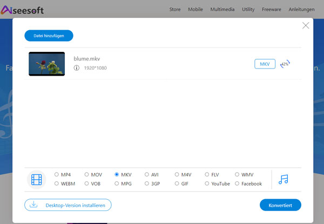Switch to audio format music icon
This screenshot has height=224, width=324.
click(x=283, y=179)
